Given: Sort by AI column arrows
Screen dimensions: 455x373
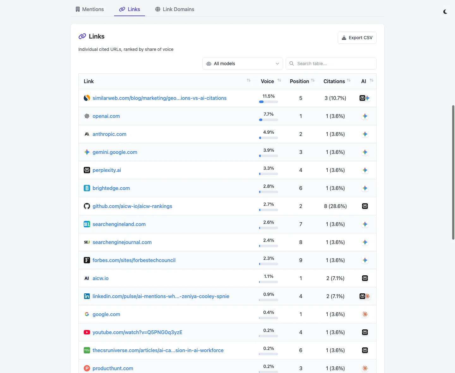Looking at the screenshot, I should [x=372, y=80].
